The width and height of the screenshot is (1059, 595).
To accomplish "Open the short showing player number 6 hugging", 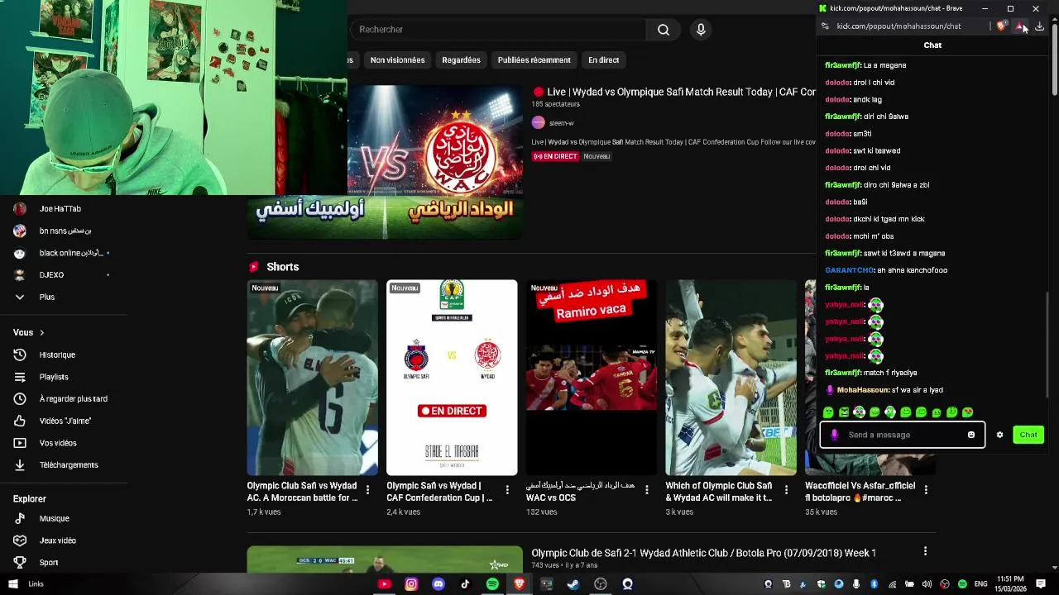I will pyautogui.click(x=313, y=378).
